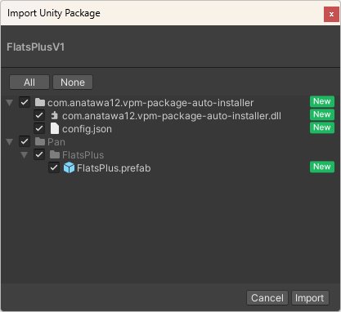Click the FlatsPlus folder icon

click(x=55, y=154)
